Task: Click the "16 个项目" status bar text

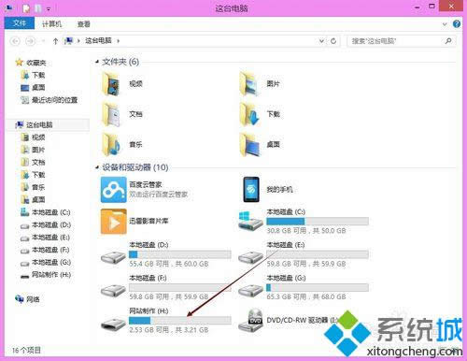Action: click(26, 350)
